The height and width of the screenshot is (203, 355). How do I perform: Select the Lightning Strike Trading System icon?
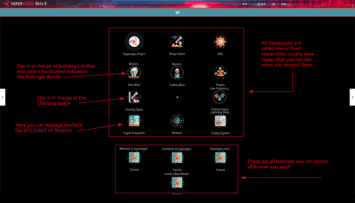(x=220, y=121)
